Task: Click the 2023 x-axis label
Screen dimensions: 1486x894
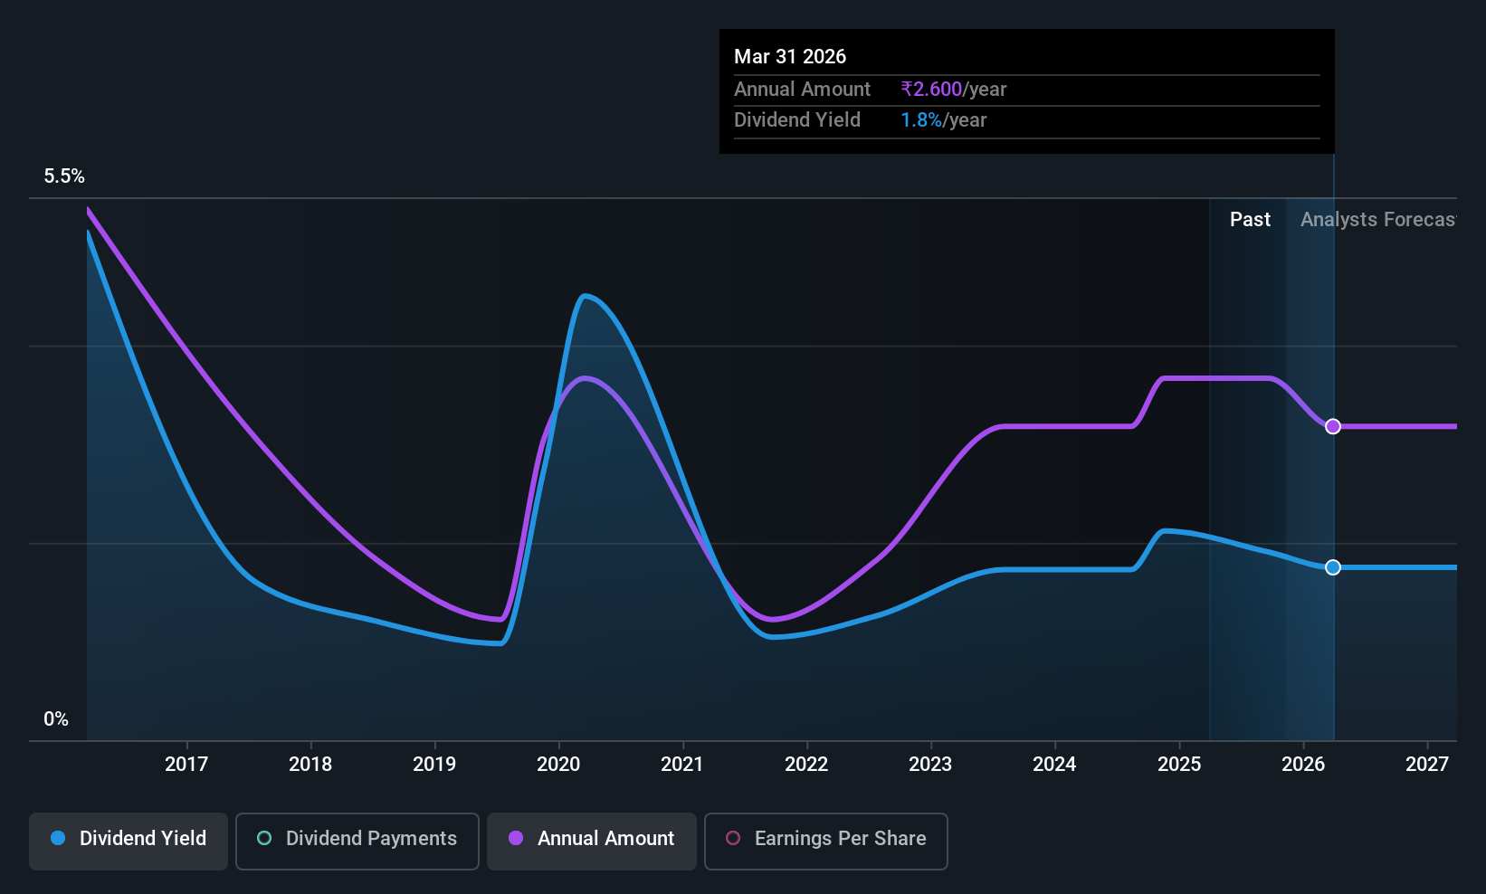Action: 930,765
